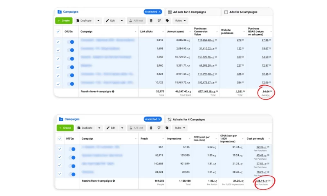327x196 pixels.
Task: Click the info icon beside 'Results from 4 campaigns'
Action: pyautogui.click(x=114, y=180)
